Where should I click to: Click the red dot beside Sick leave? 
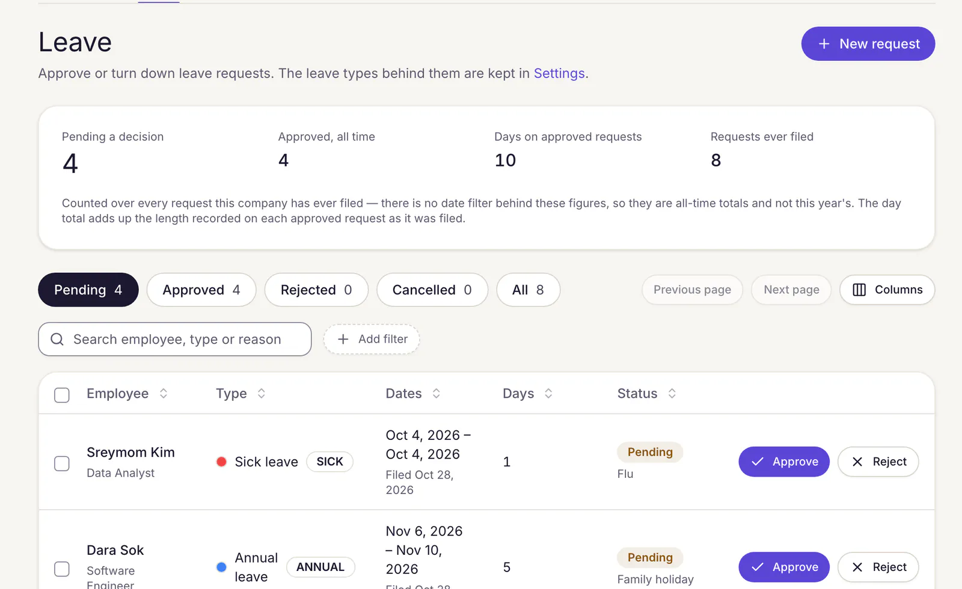[221, 462]
